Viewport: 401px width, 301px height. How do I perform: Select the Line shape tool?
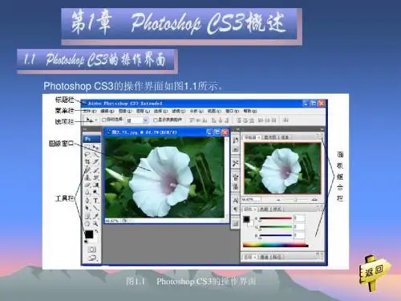pyautogui.click(x=95, y=208)
